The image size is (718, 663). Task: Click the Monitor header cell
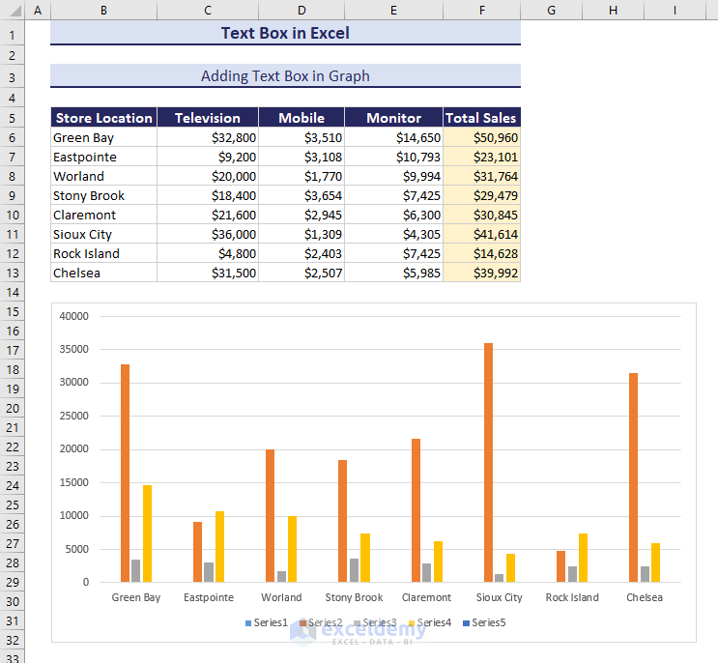pos(394,118)
